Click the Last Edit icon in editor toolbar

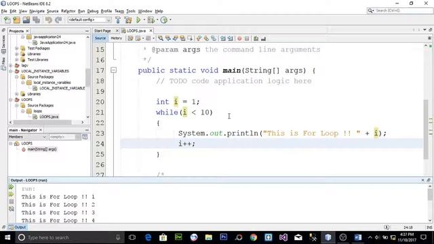tap(130, 39)
